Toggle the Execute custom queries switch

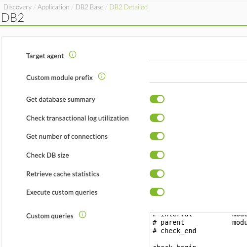(x=157, y=192)
